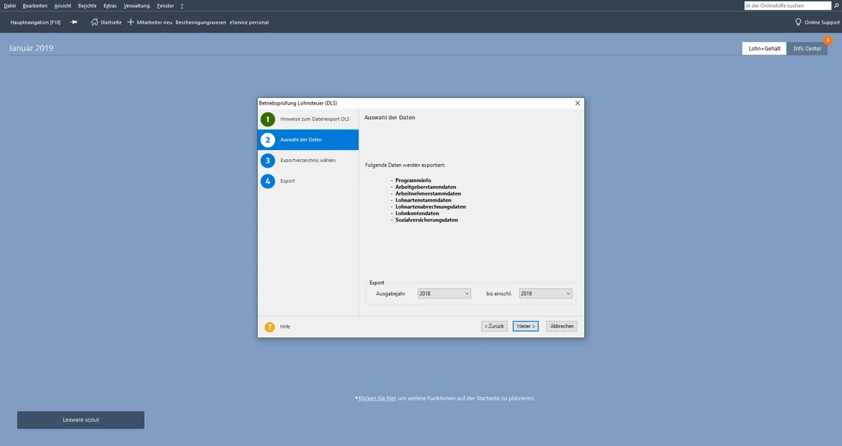Click the pin icon next to Hauptnavigation
842x446 pixels.
point(74,22)
